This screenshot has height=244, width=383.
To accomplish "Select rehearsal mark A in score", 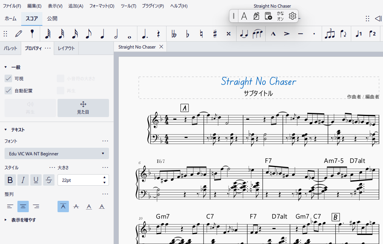I will 185,108.
